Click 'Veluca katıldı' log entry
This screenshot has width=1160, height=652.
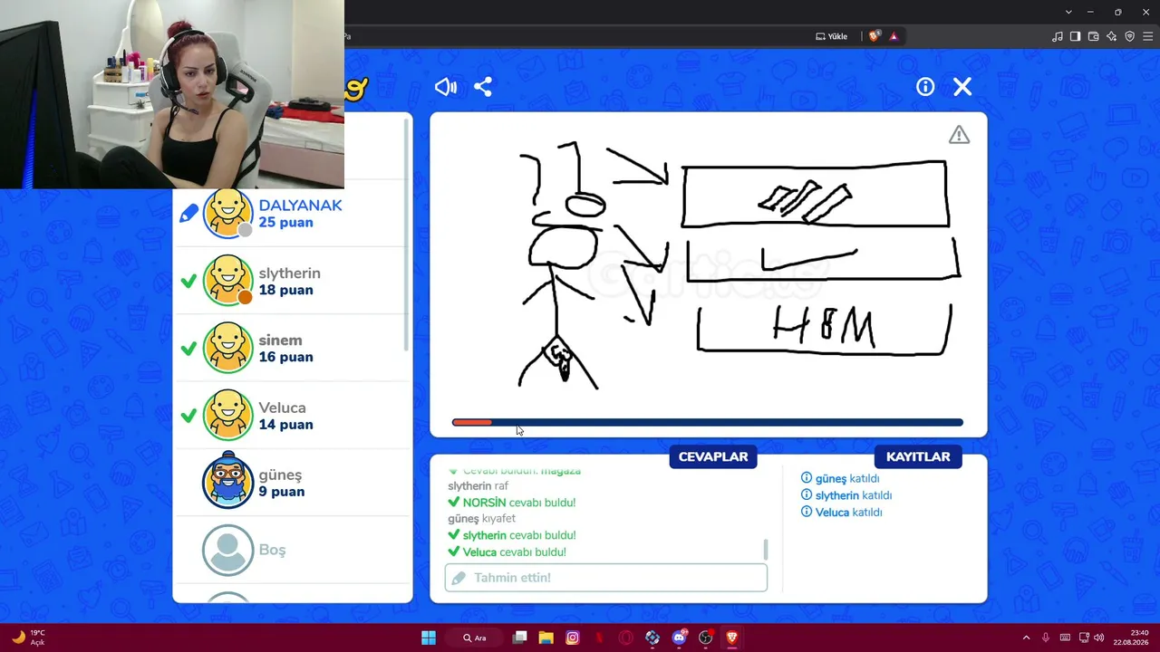coord(842,513)
